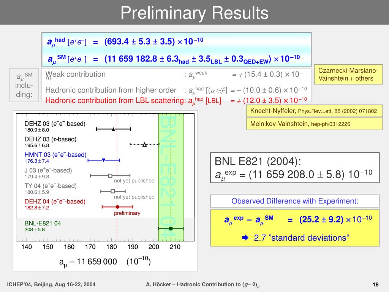Click the slide number 18
389x292 pixels.
click(376, 284)
